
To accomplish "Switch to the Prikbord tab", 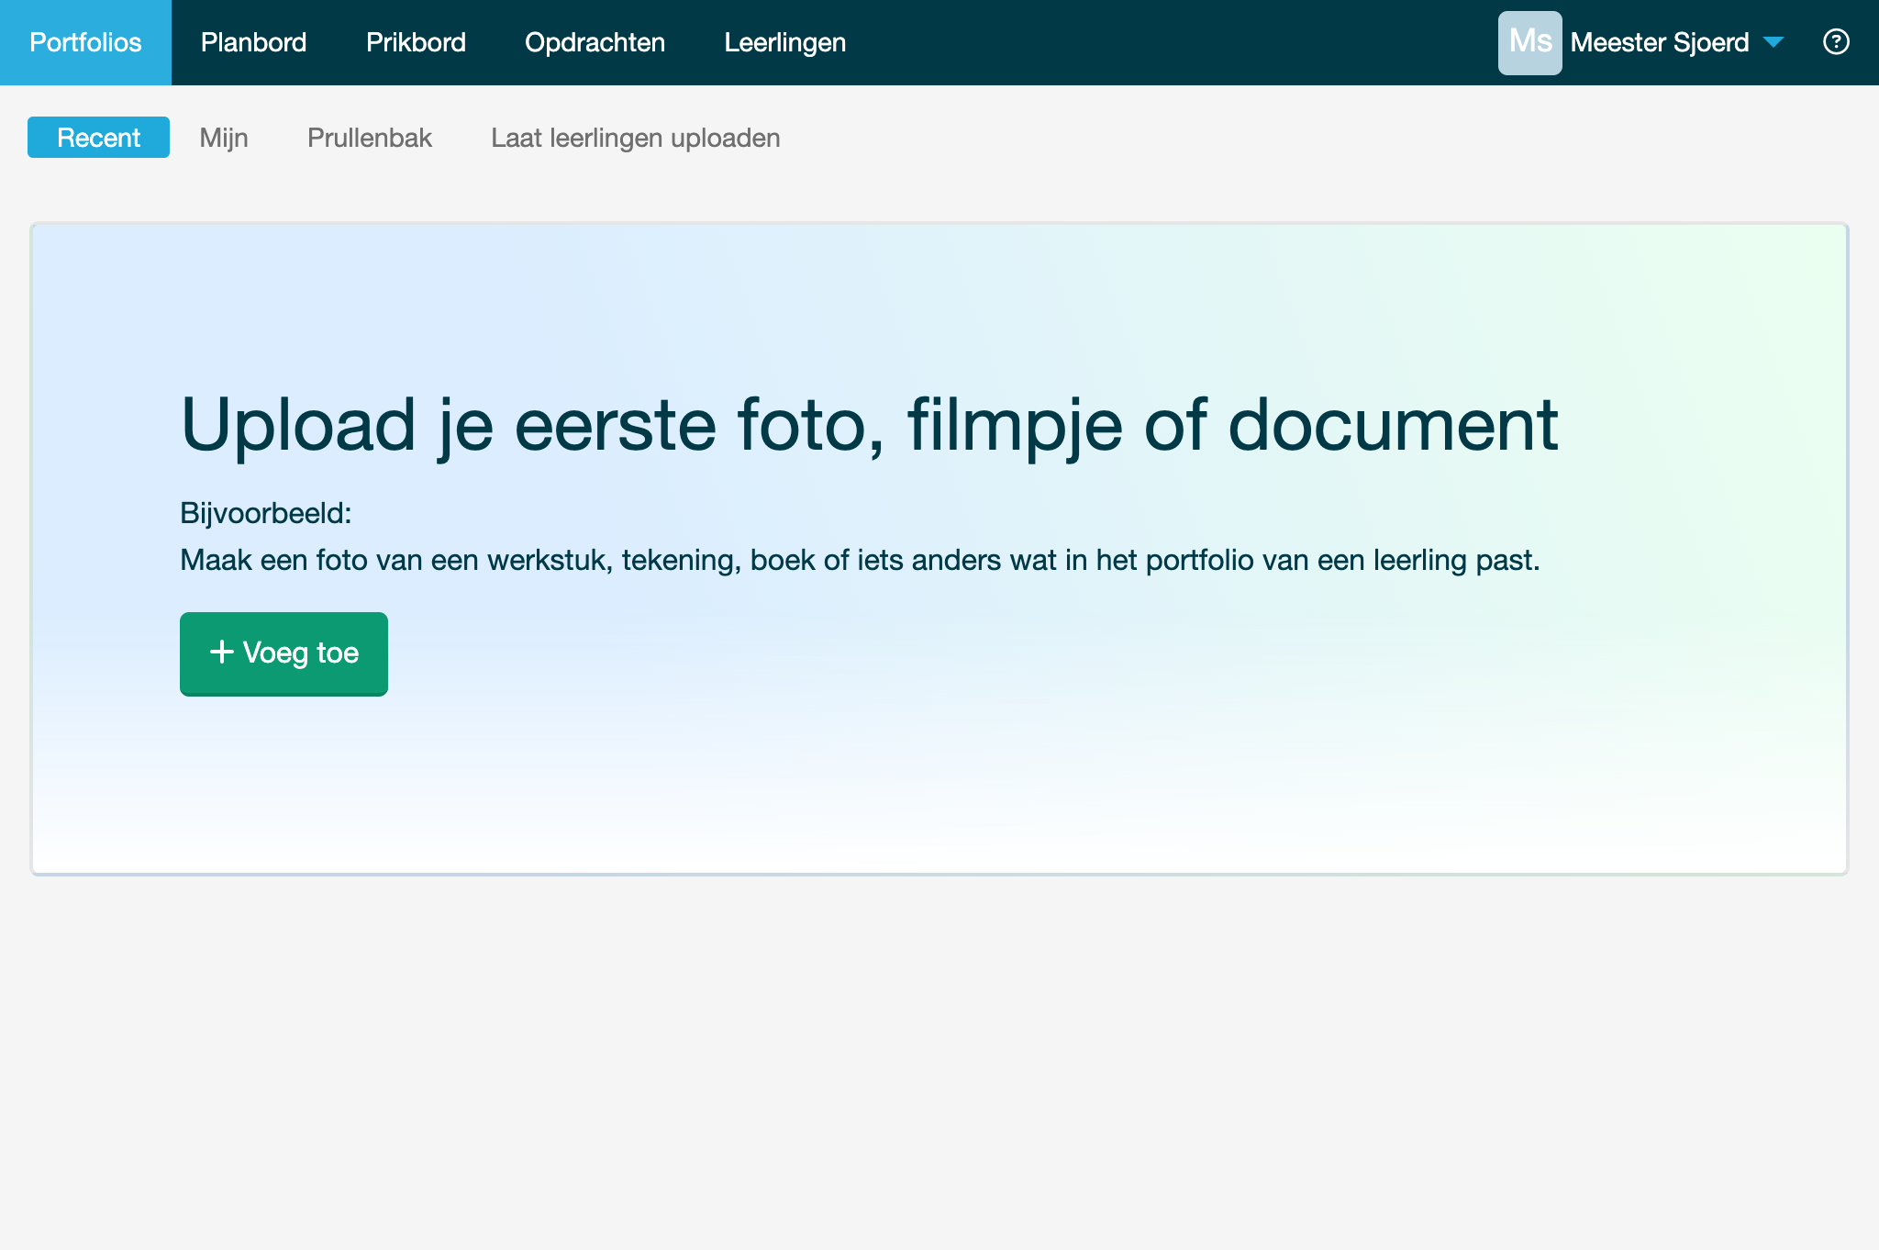I will pyautogui.click(x=416, y=42).
